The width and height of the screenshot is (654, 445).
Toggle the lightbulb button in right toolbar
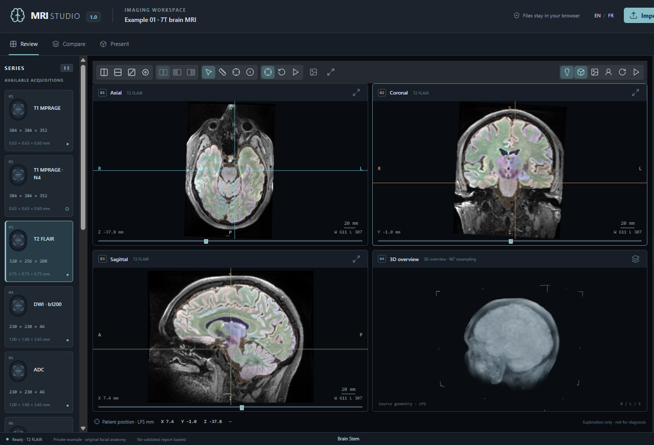pos(567,73)
